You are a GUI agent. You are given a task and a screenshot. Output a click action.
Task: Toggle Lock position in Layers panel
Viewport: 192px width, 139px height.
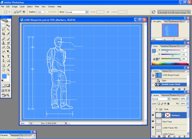[x=165, y=103]
